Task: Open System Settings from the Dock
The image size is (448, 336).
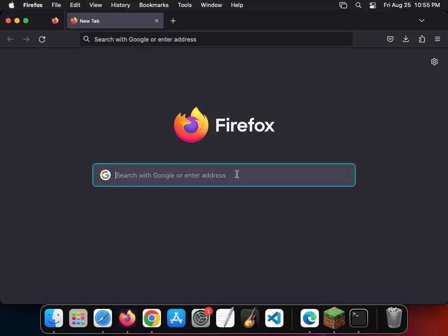Action: (201, 318)
